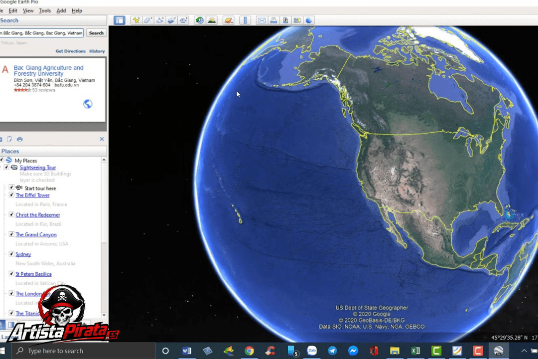Screen dimensions: 538x359
Task: Close the search results with X
Action: [102, 139]
